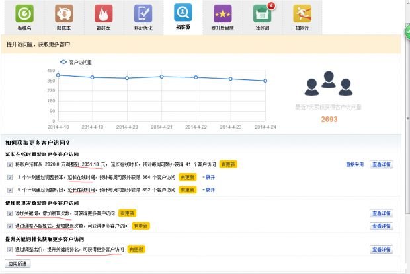Toggle checkbox for 5 个计划通过调整时段
The image size is (410, 274).
pyautogui.click(x=10, y=189)
